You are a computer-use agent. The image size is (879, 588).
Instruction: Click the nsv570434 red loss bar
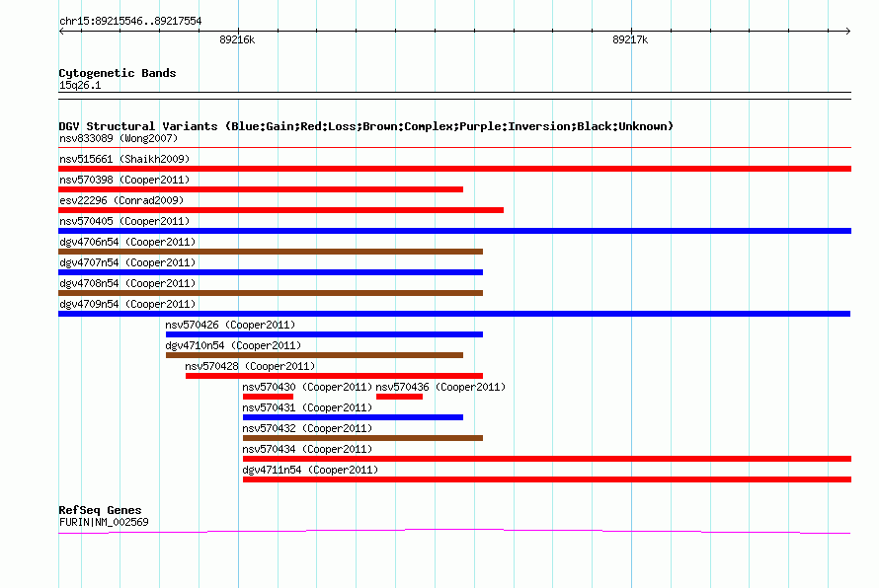pyautogui.click(x=547, y=459)
